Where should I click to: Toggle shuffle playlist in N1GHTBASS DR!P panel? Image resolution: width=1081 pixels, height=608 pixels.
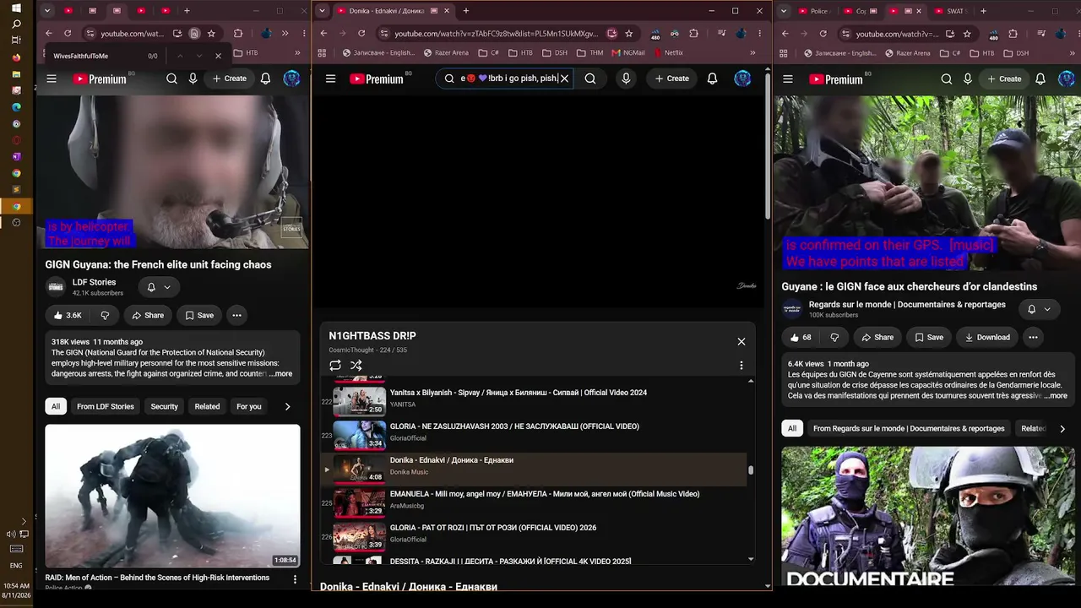coord(356,366)
